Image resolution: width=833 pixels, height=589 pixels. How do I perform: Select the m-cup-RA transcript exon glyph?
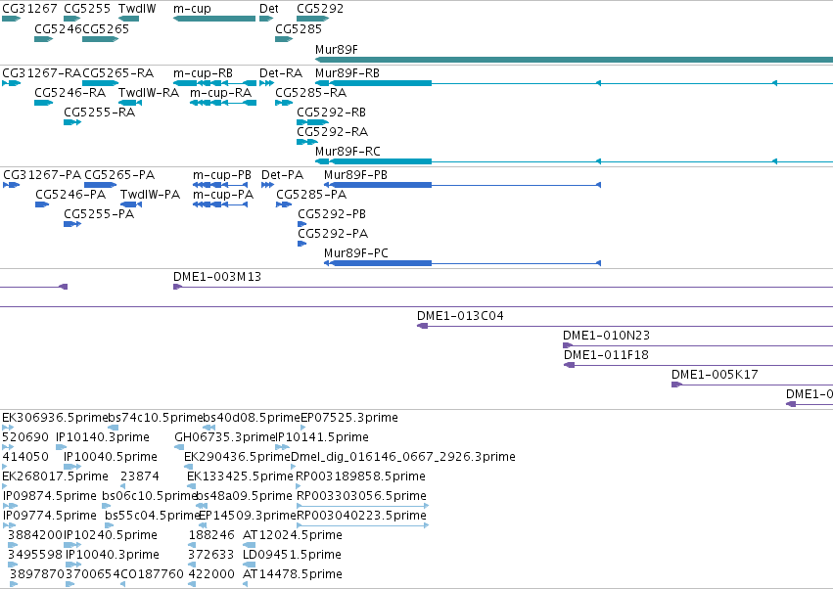point(223,103)
